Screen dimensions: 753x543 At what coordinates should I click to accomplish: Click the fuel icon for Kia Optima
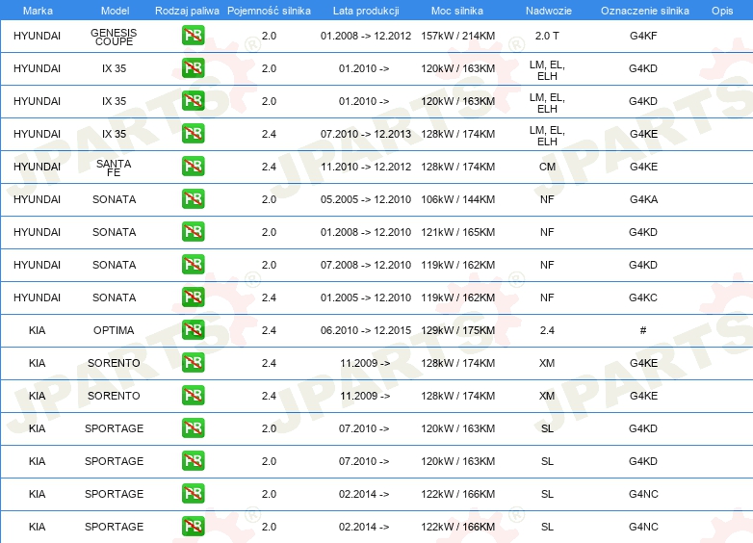click(x=193, y=330)
